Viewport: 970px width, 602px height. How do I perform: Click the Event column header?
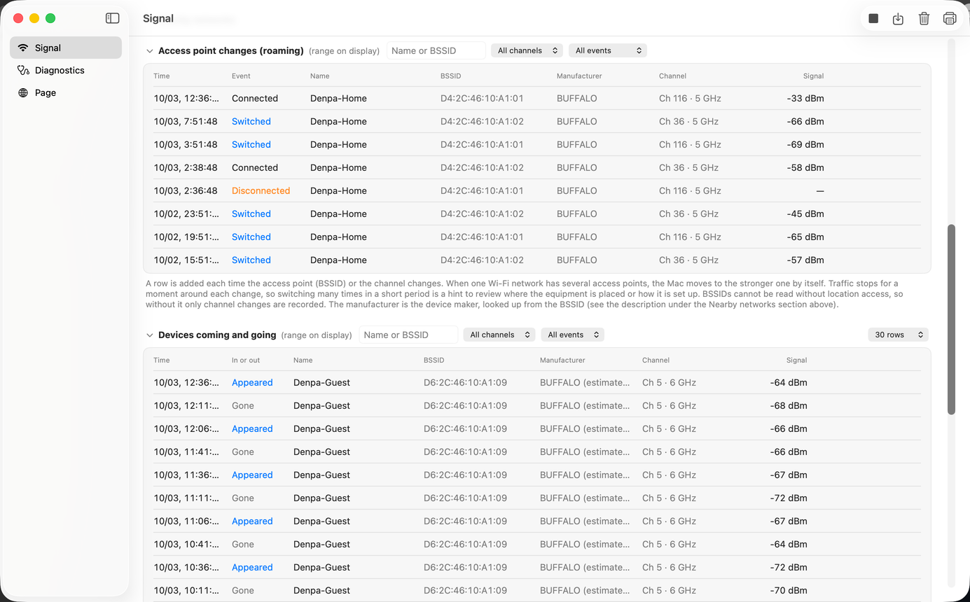(241, 76)
